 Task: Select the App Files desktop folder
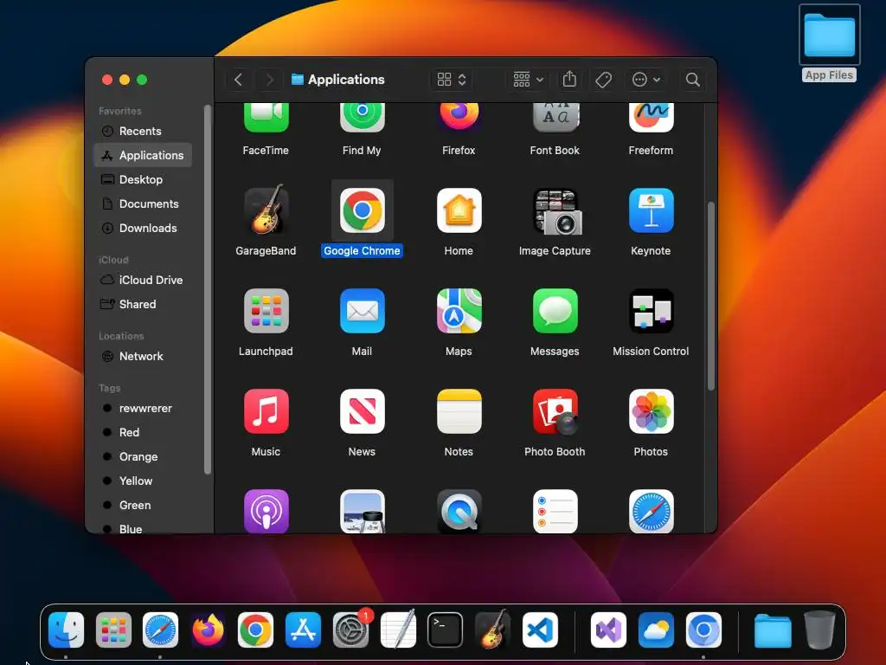pyautogui.click(x=830, y=43)
